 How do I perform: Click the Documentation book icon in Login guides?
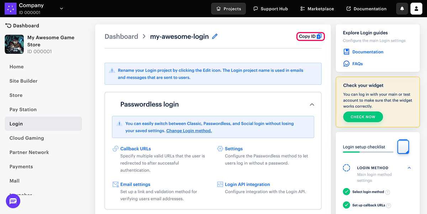tap(346, 52)
